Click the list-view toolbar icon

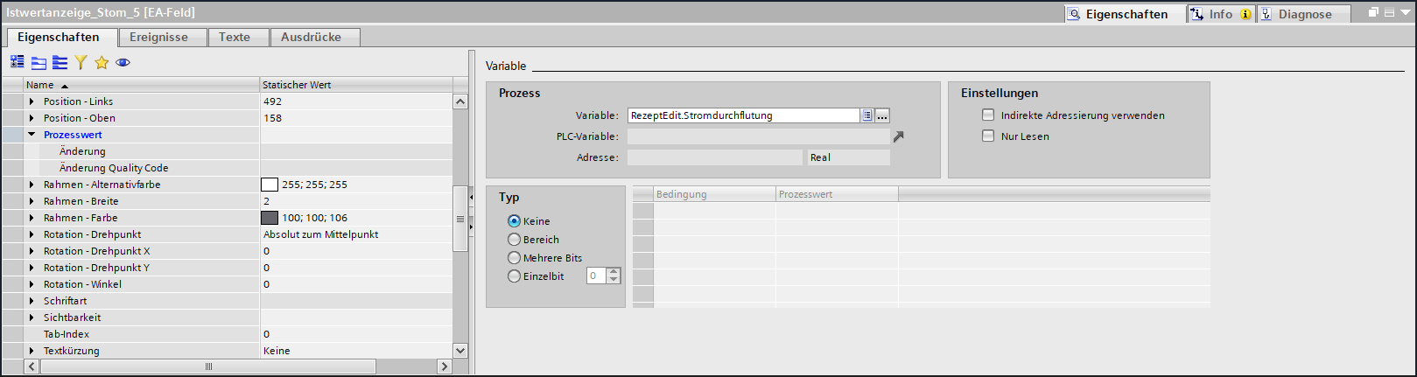coord(60,62)
